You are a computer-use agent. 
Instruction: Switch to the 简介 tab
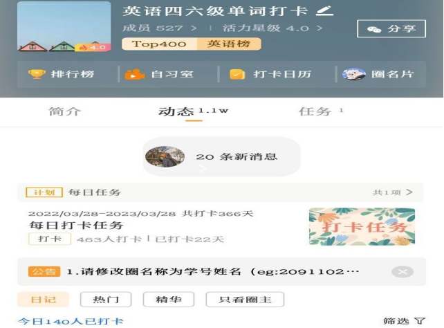[64, 111]
